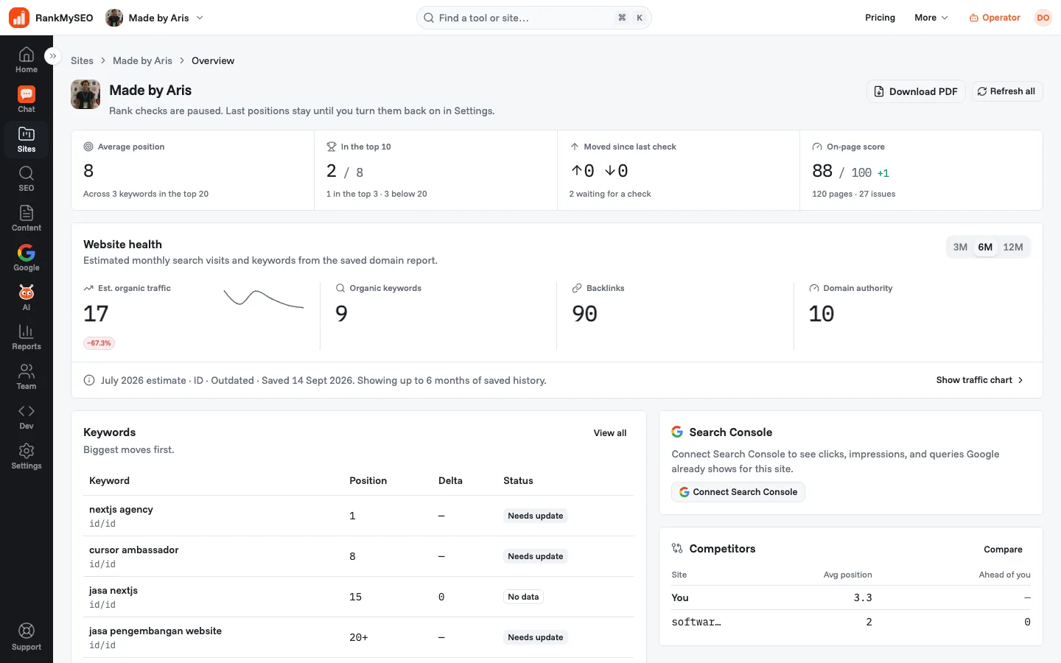Open the Team sidebar icon
This screenshot has width=1061, height=663.
click(x=27, y=377)
